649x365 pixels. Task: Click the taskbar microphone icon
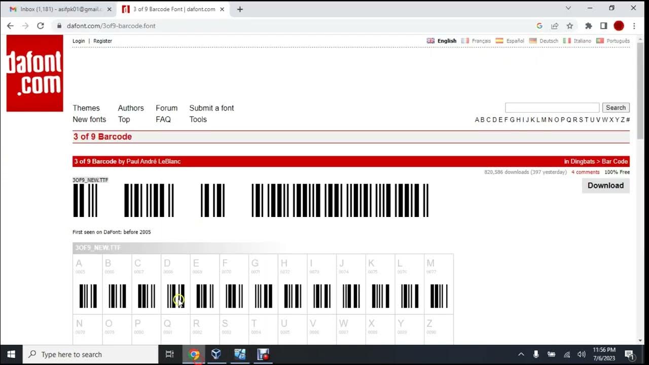[536, 354]
